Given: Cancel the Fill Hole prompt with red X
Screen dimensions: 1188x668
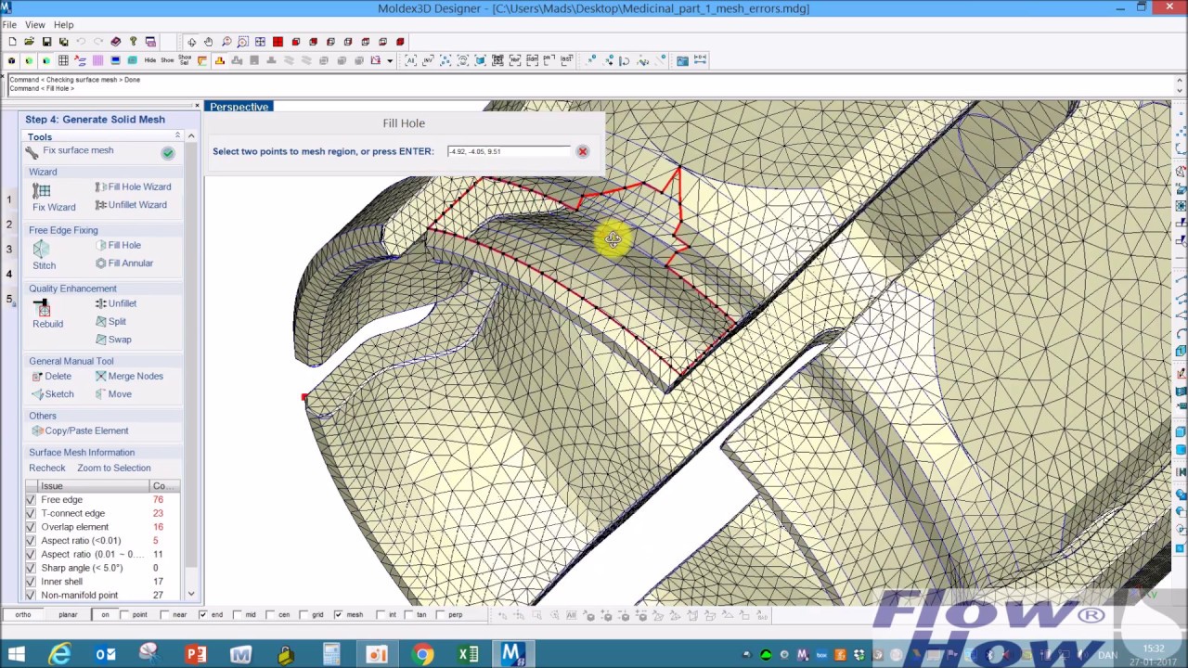Looking at the screenshot, I should tap(583, 151).
